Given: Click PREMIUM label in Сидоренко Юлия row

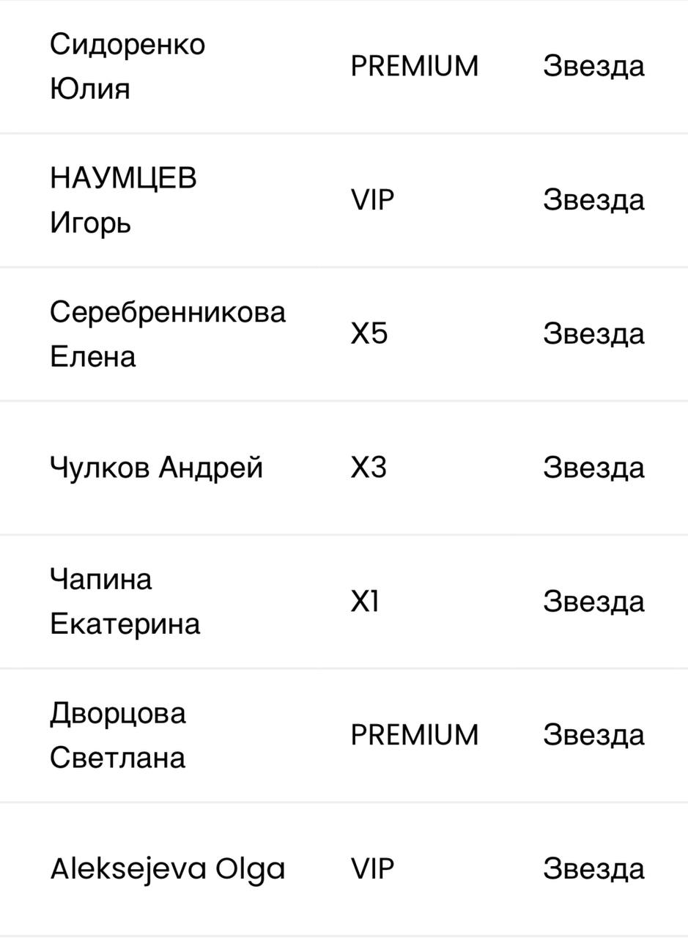Looking at the screenshot, I should click(414, 66).
